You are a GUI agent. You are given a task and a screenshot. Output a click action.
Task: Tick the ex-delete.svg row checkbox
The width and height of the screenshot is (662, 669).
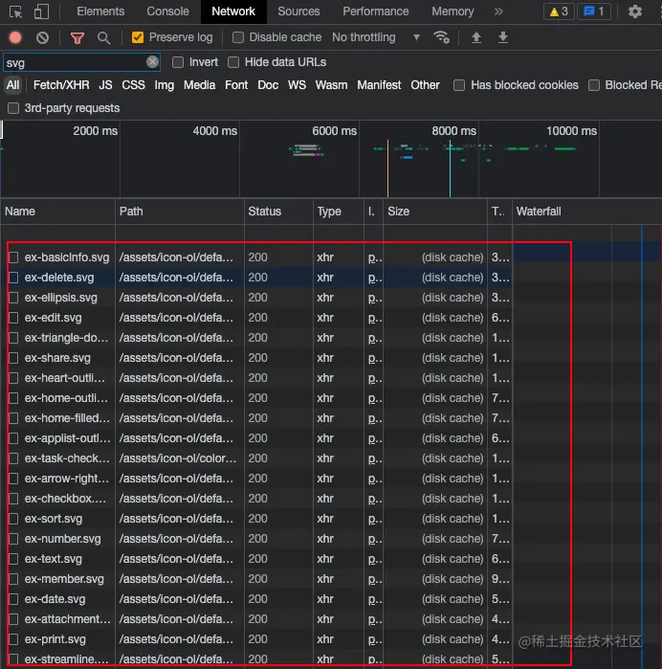[x=13, y=278]
